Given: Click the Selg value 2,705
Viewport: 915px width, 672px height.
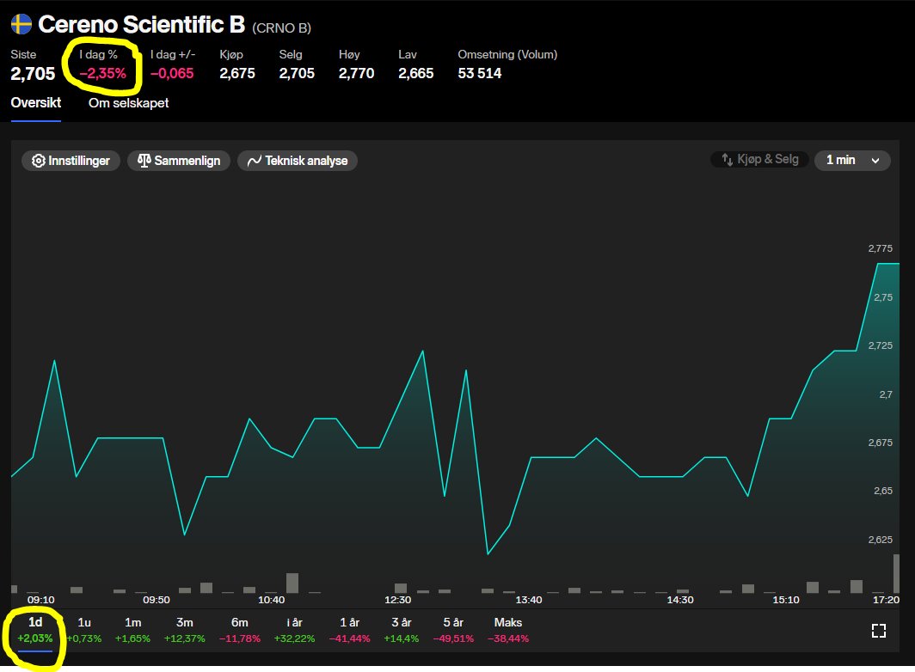Looking at the screenshot, I should (x=297, y=74).
